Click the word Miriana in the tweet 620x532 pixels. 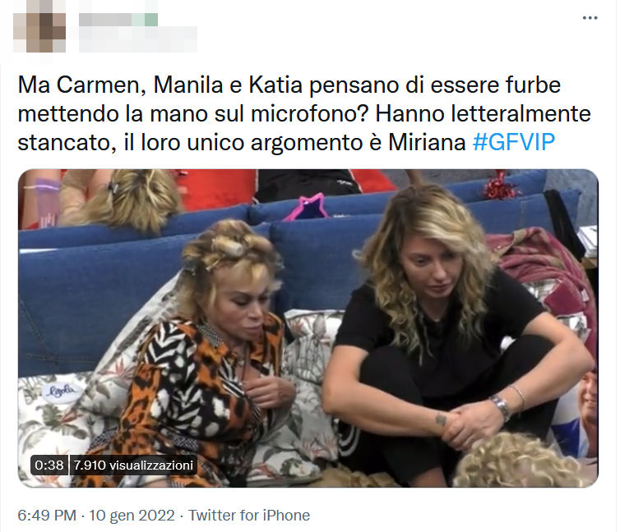pyautogui.click(x=427, y=142)
